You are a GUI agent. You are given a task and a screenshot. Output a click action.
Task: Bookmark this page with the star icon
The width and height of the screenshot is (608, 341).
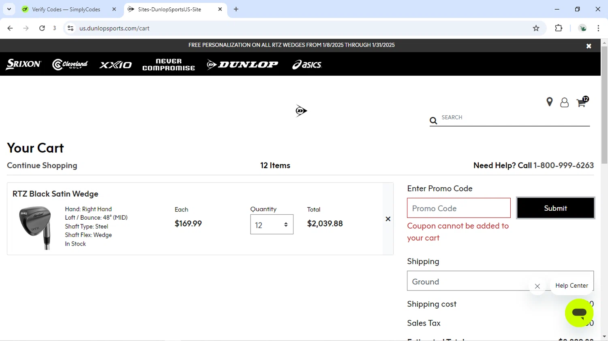(536, 28)
